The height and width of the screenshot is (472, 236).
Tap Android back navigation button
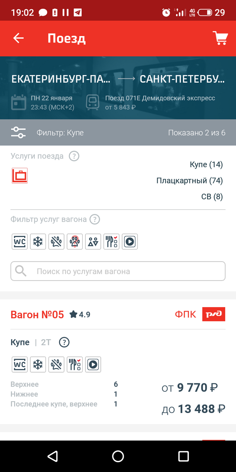(53, 456)
